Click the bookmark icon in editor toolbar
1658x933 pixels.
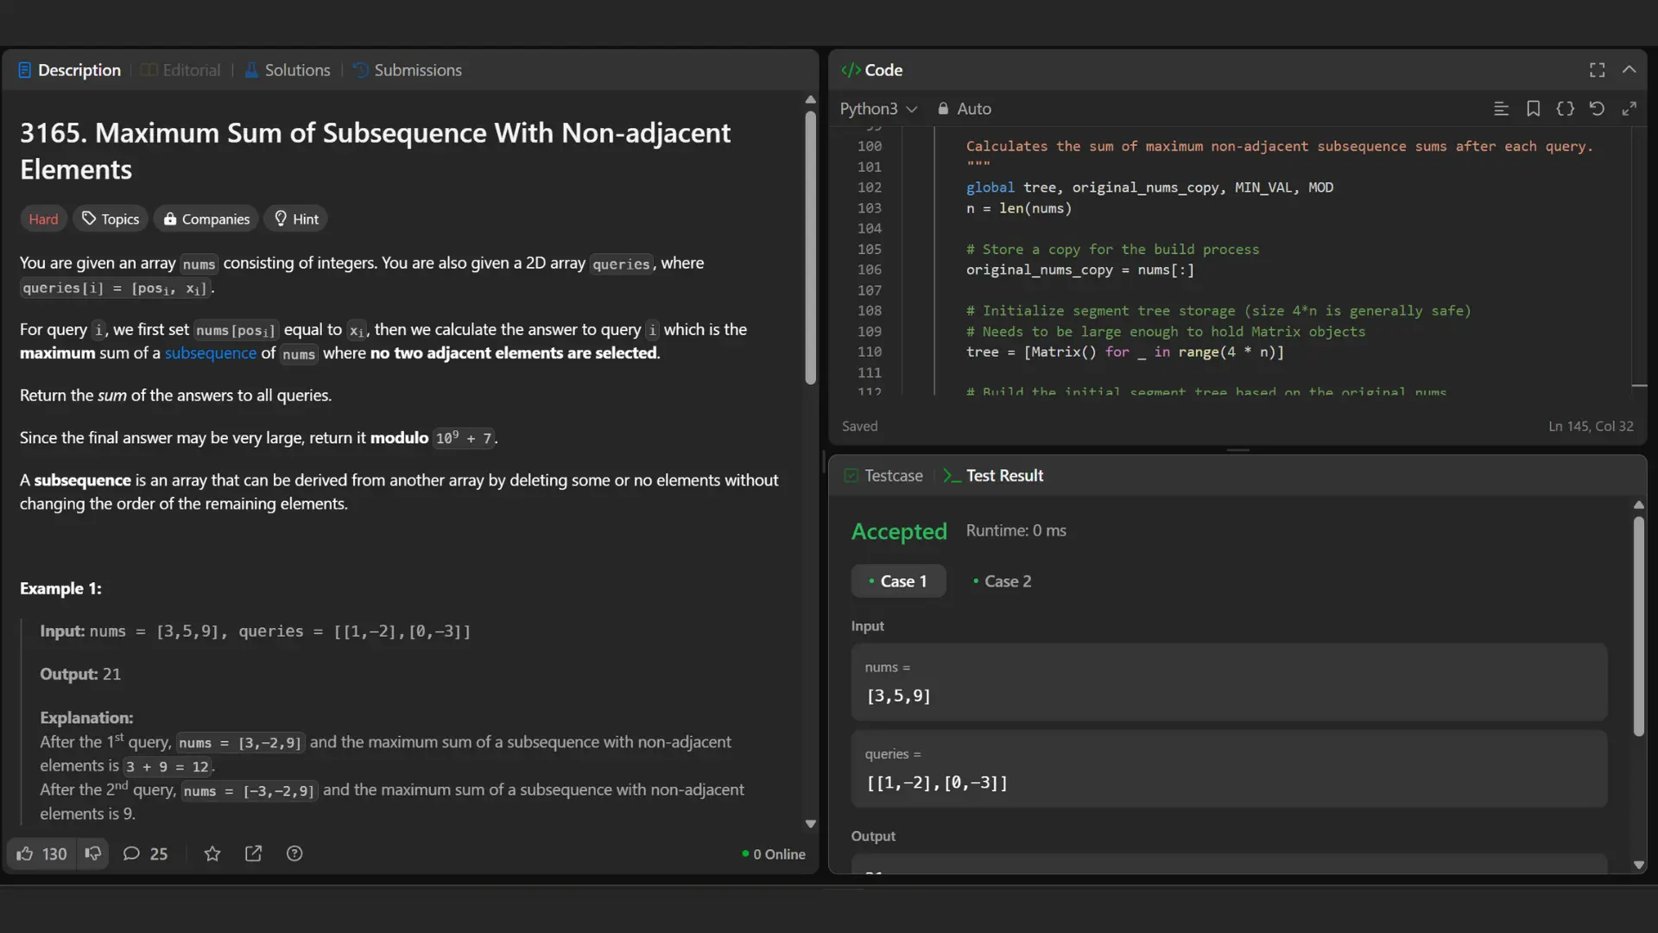tap(1533, 109)
